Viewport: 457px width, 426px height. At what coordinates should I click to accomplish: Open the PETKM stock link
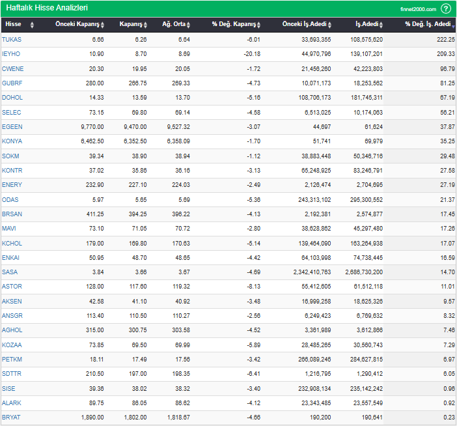pos(12,359)
